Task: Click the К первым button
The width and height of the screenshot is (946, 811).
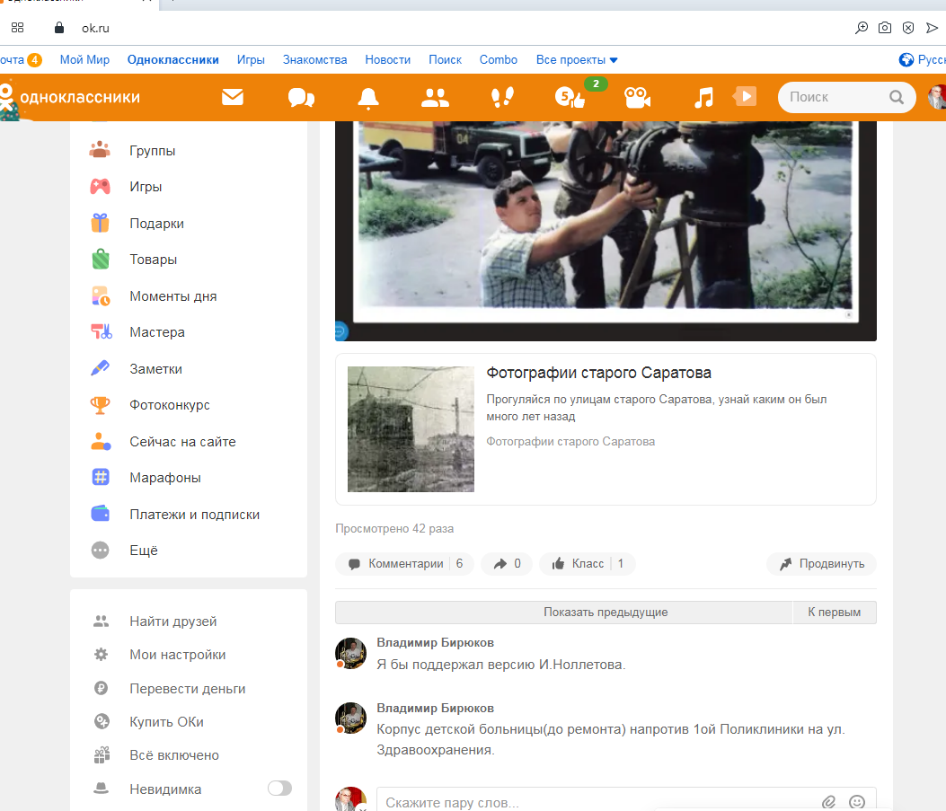Action: pos(835,612)
